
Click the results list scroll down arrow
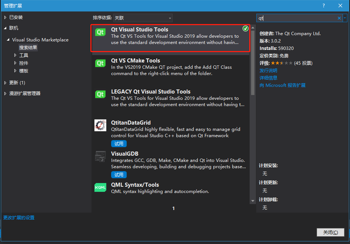(x=253, y=201)
